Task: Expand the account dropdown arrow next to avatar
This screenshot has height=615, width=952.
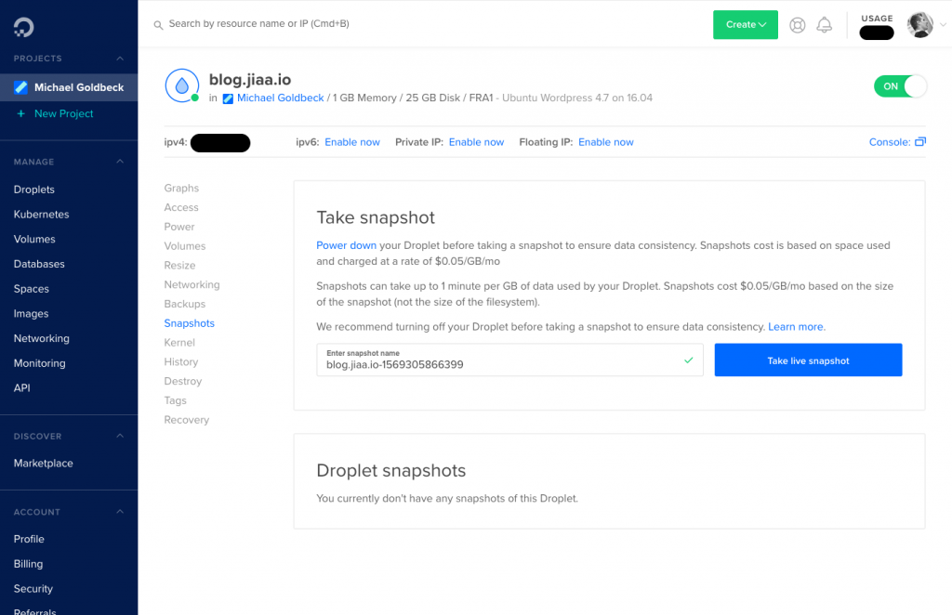Action: point(943,25)
